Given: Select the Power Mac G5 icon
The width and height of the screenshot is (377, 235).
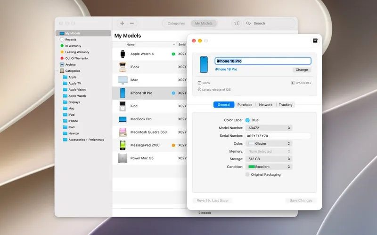Looking at the screenshot, I should coord(123,158).
